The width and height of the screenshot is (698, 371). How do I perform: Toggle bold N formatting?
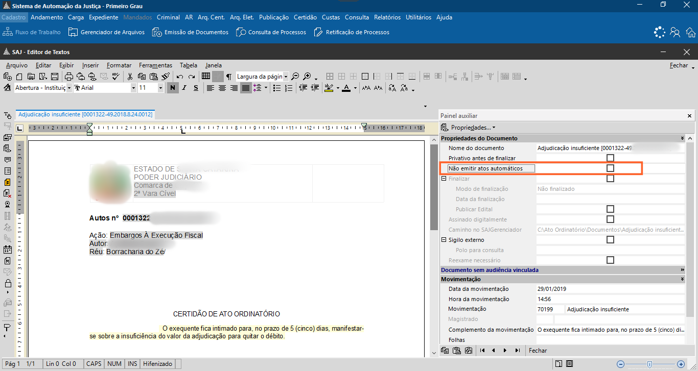pos(173,88)
